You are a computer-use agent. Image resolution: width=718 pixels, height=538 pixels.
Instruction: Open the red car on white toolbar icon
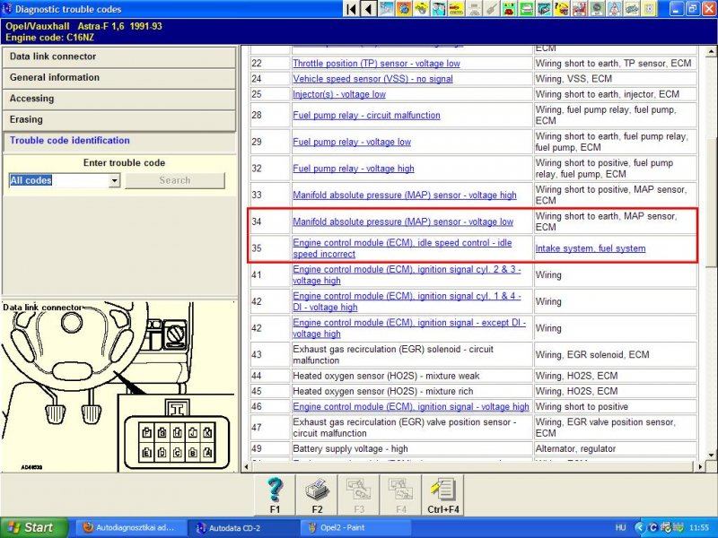pos(579,9)
